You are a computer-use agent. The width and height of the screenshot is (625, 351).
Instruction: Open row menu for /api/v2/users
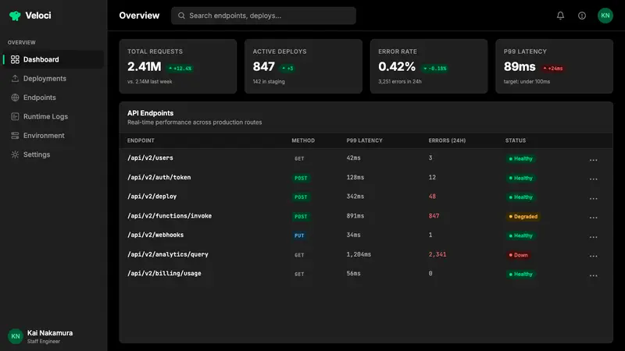[593, 160]
